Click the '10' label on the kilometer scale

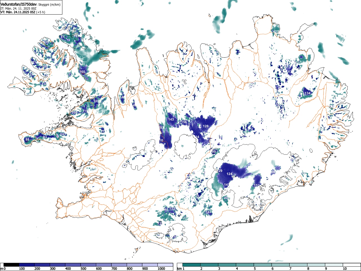click(345, 269)
